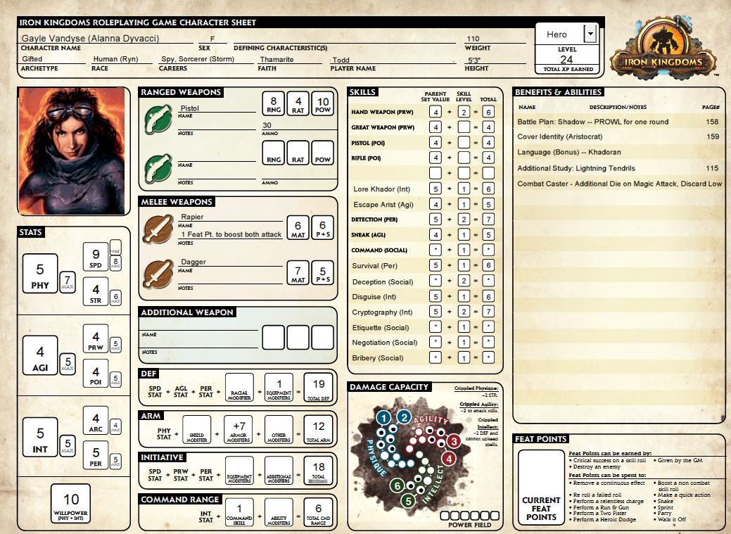The width and height of the screenshot is (731, 534).
Task: Click the green pistol icon beside Pistol
Action: tap(158, 119)
